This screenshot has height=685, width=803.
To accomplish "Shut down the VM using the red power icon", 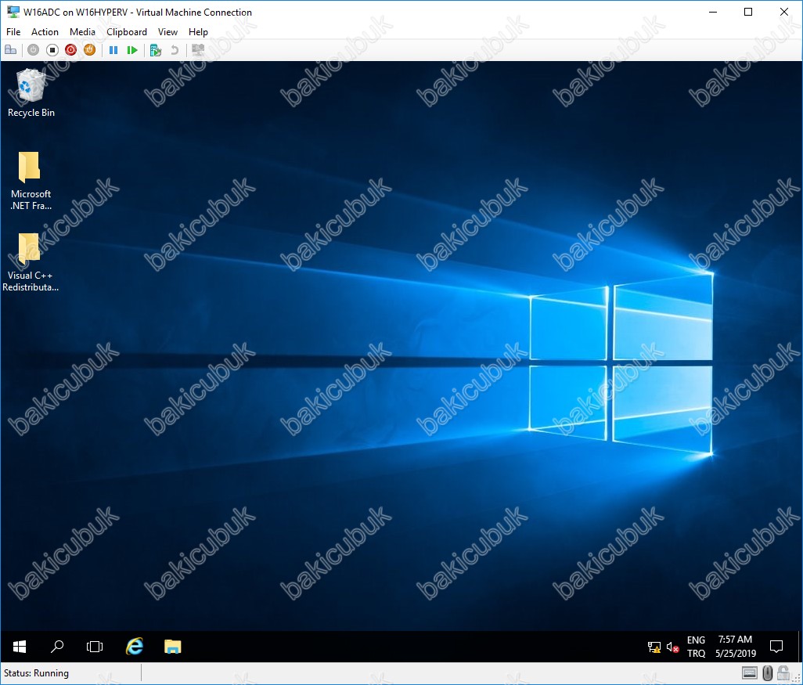I will pos(70,49).
